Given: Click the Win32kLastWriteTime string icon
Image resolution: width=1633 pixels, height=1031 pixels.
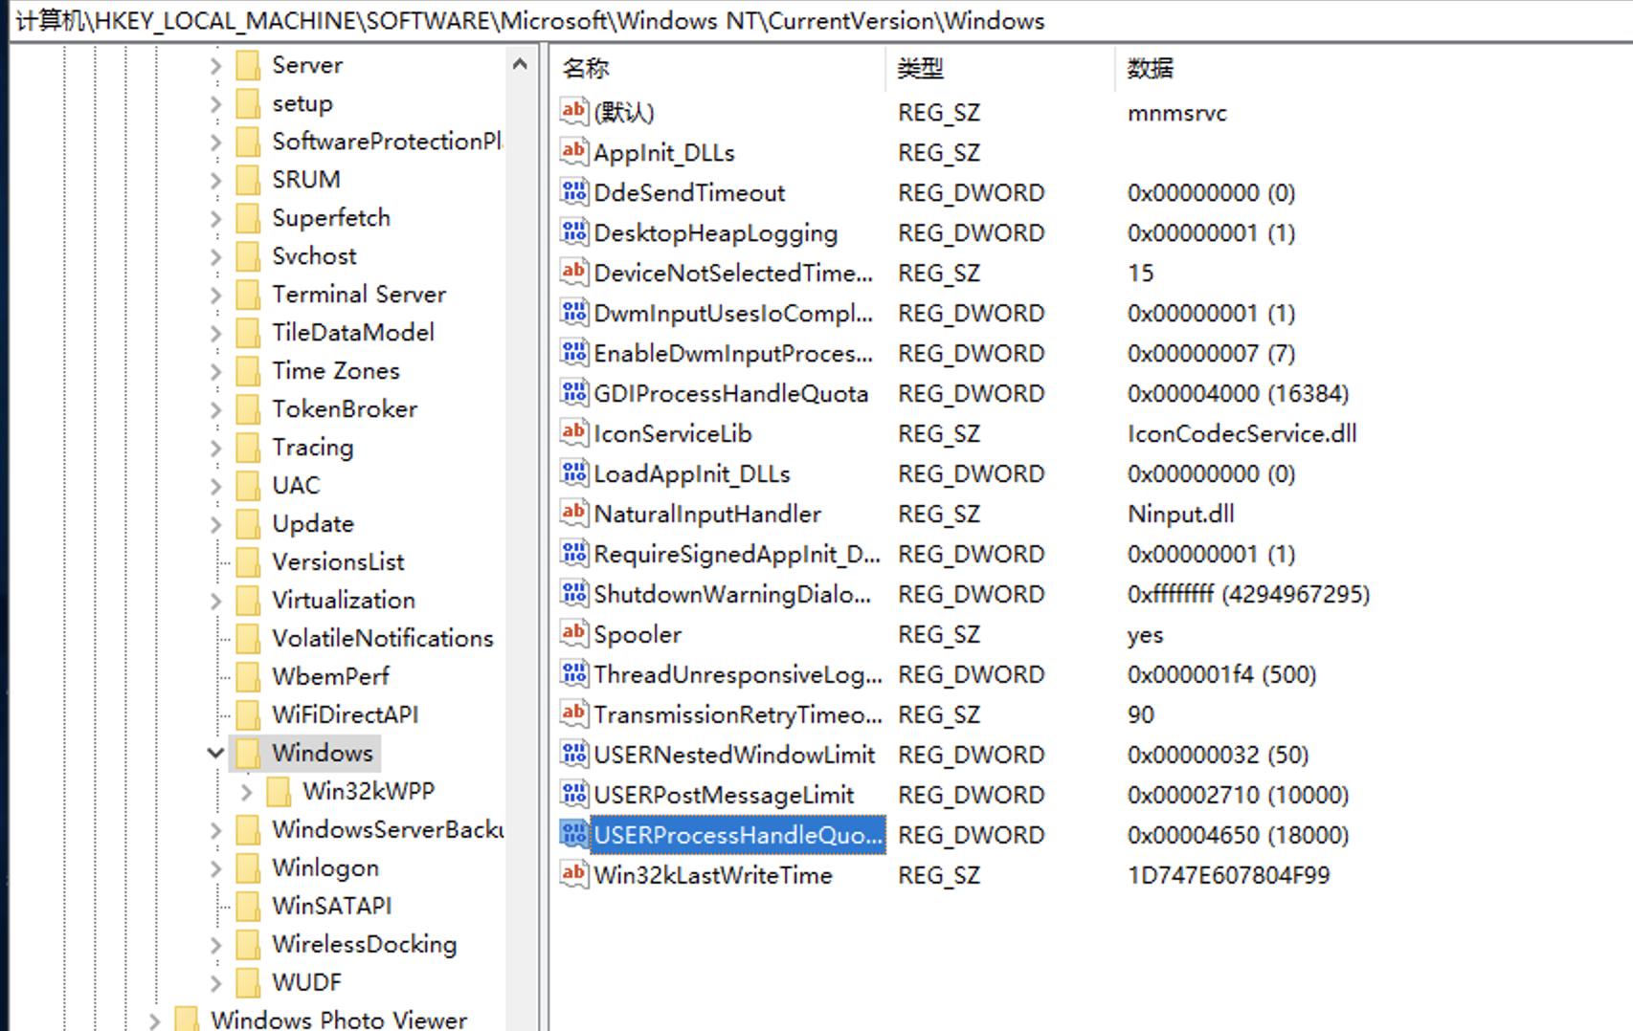Looking at the screenshot, I should click(573, 874).
